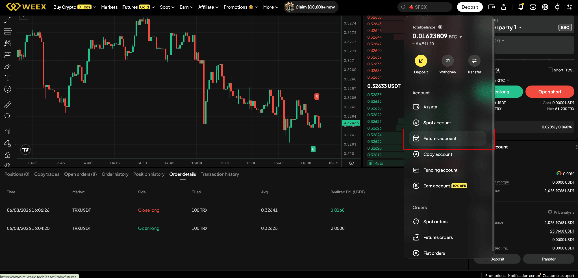Switch to Copy trades tab
578x278 pixels.
(x=47, y=174)
